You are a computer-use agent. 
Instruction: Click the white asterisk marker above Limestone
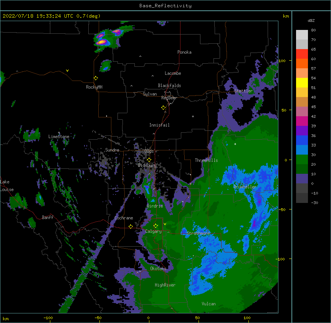point(59,133)
